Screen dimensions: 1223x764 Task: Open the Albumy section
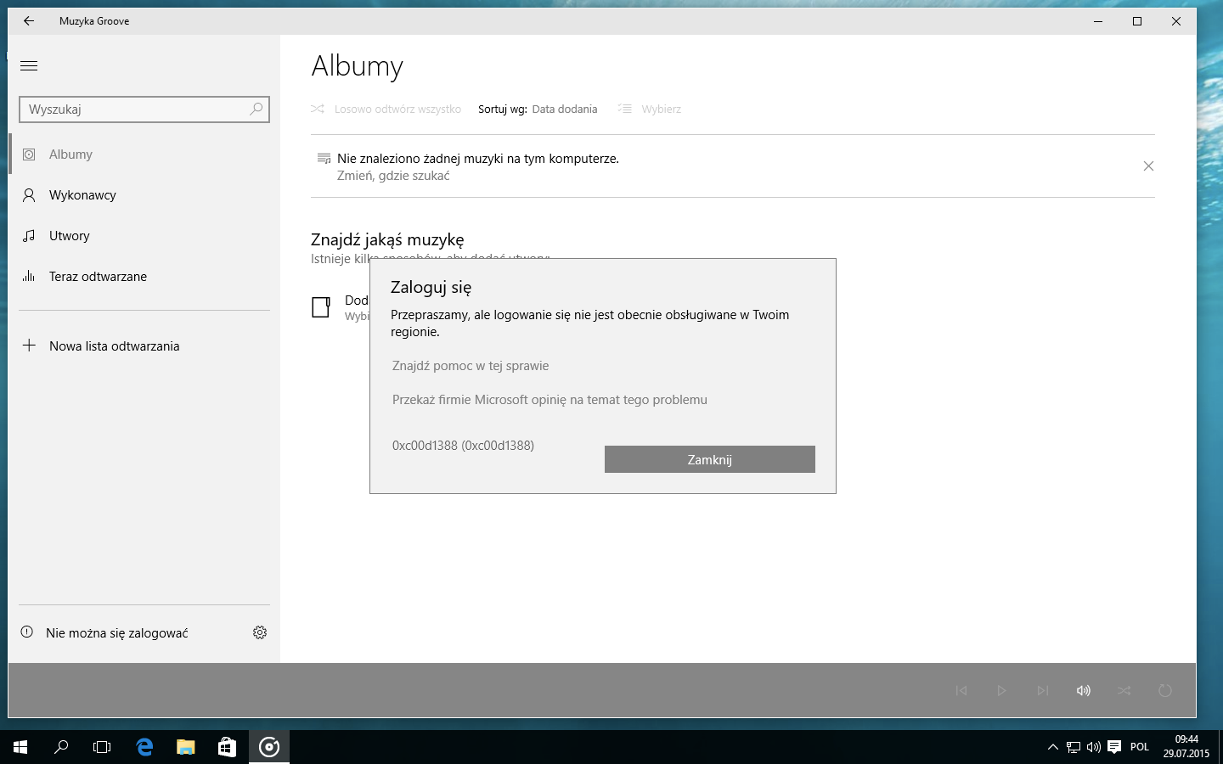point(144,154)
